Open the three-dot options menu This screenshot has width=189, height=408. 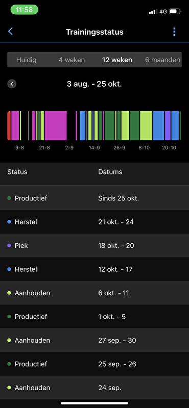[x=174, y=32]
